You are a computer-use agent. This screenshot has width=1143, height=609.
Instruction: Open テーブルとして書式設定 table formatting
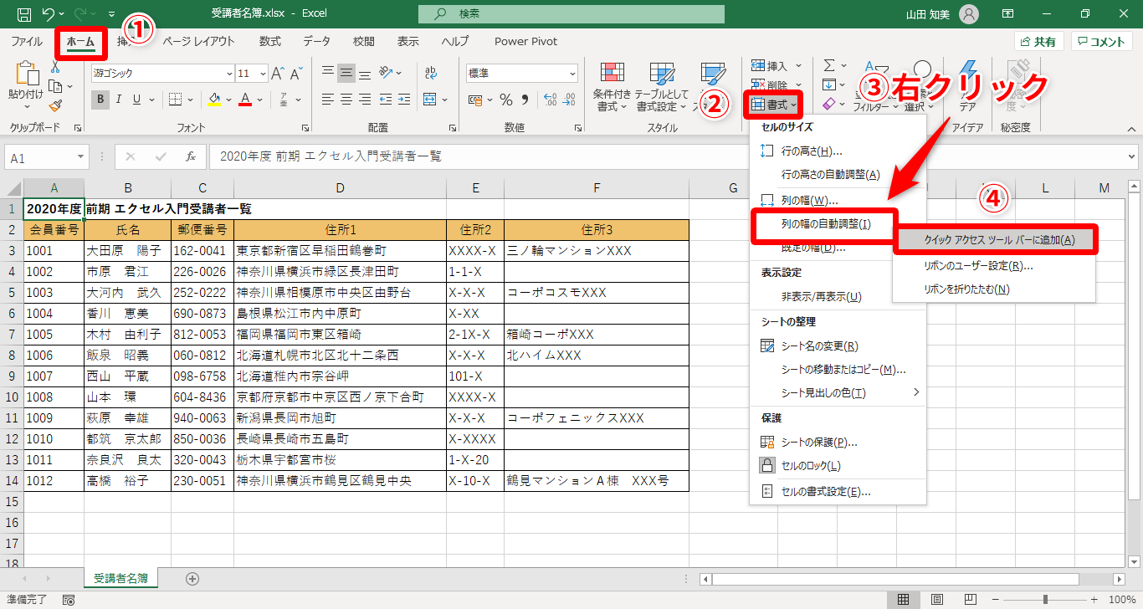(x=661, y=87)
